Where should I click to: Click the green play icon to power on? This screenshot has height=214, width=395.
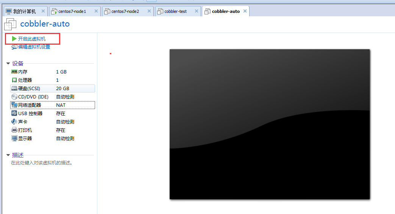pyautogui.click(x=14, y=39)
